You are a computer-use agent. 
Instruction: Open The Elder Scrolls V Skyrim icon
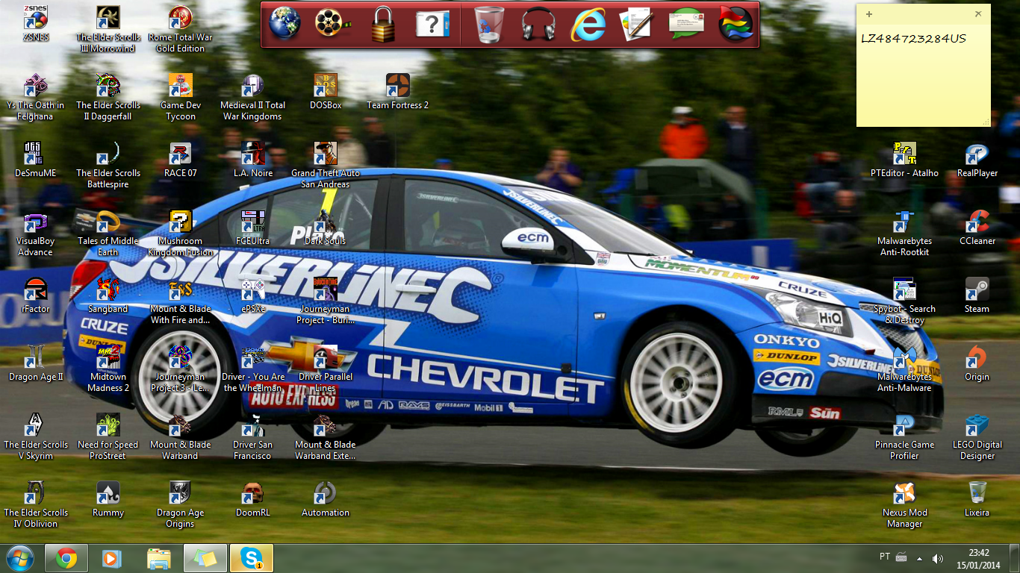point(36,436)
